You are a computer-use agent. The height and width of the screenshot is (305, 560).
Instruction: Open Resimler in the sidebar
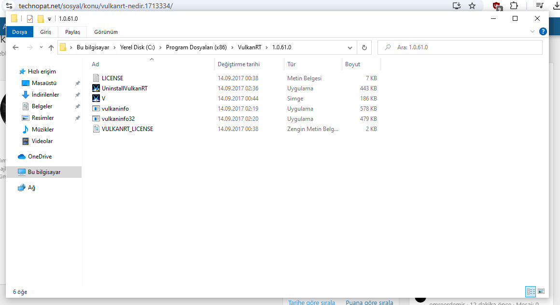[42, 117]
